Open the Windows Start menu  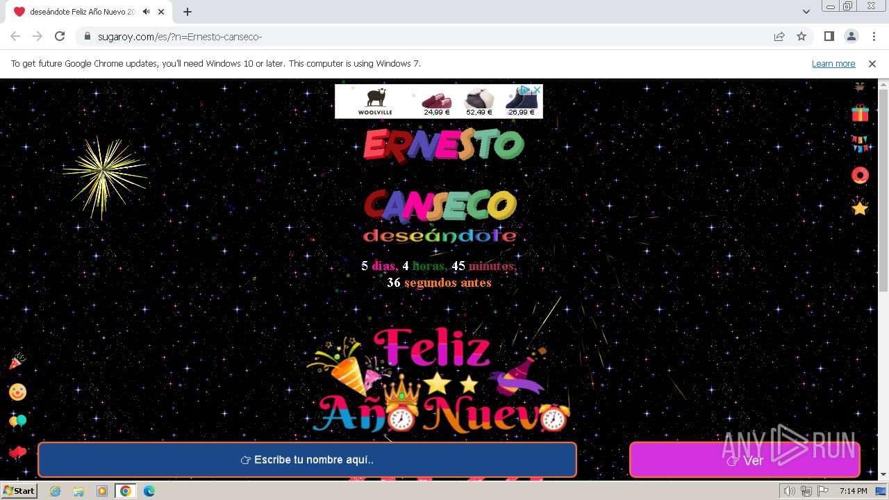click(19, 490)
